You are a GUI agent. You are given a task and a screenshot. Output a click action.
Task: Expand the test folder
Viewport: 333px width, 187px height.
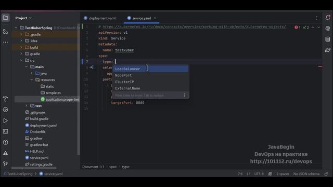point(27,105)
